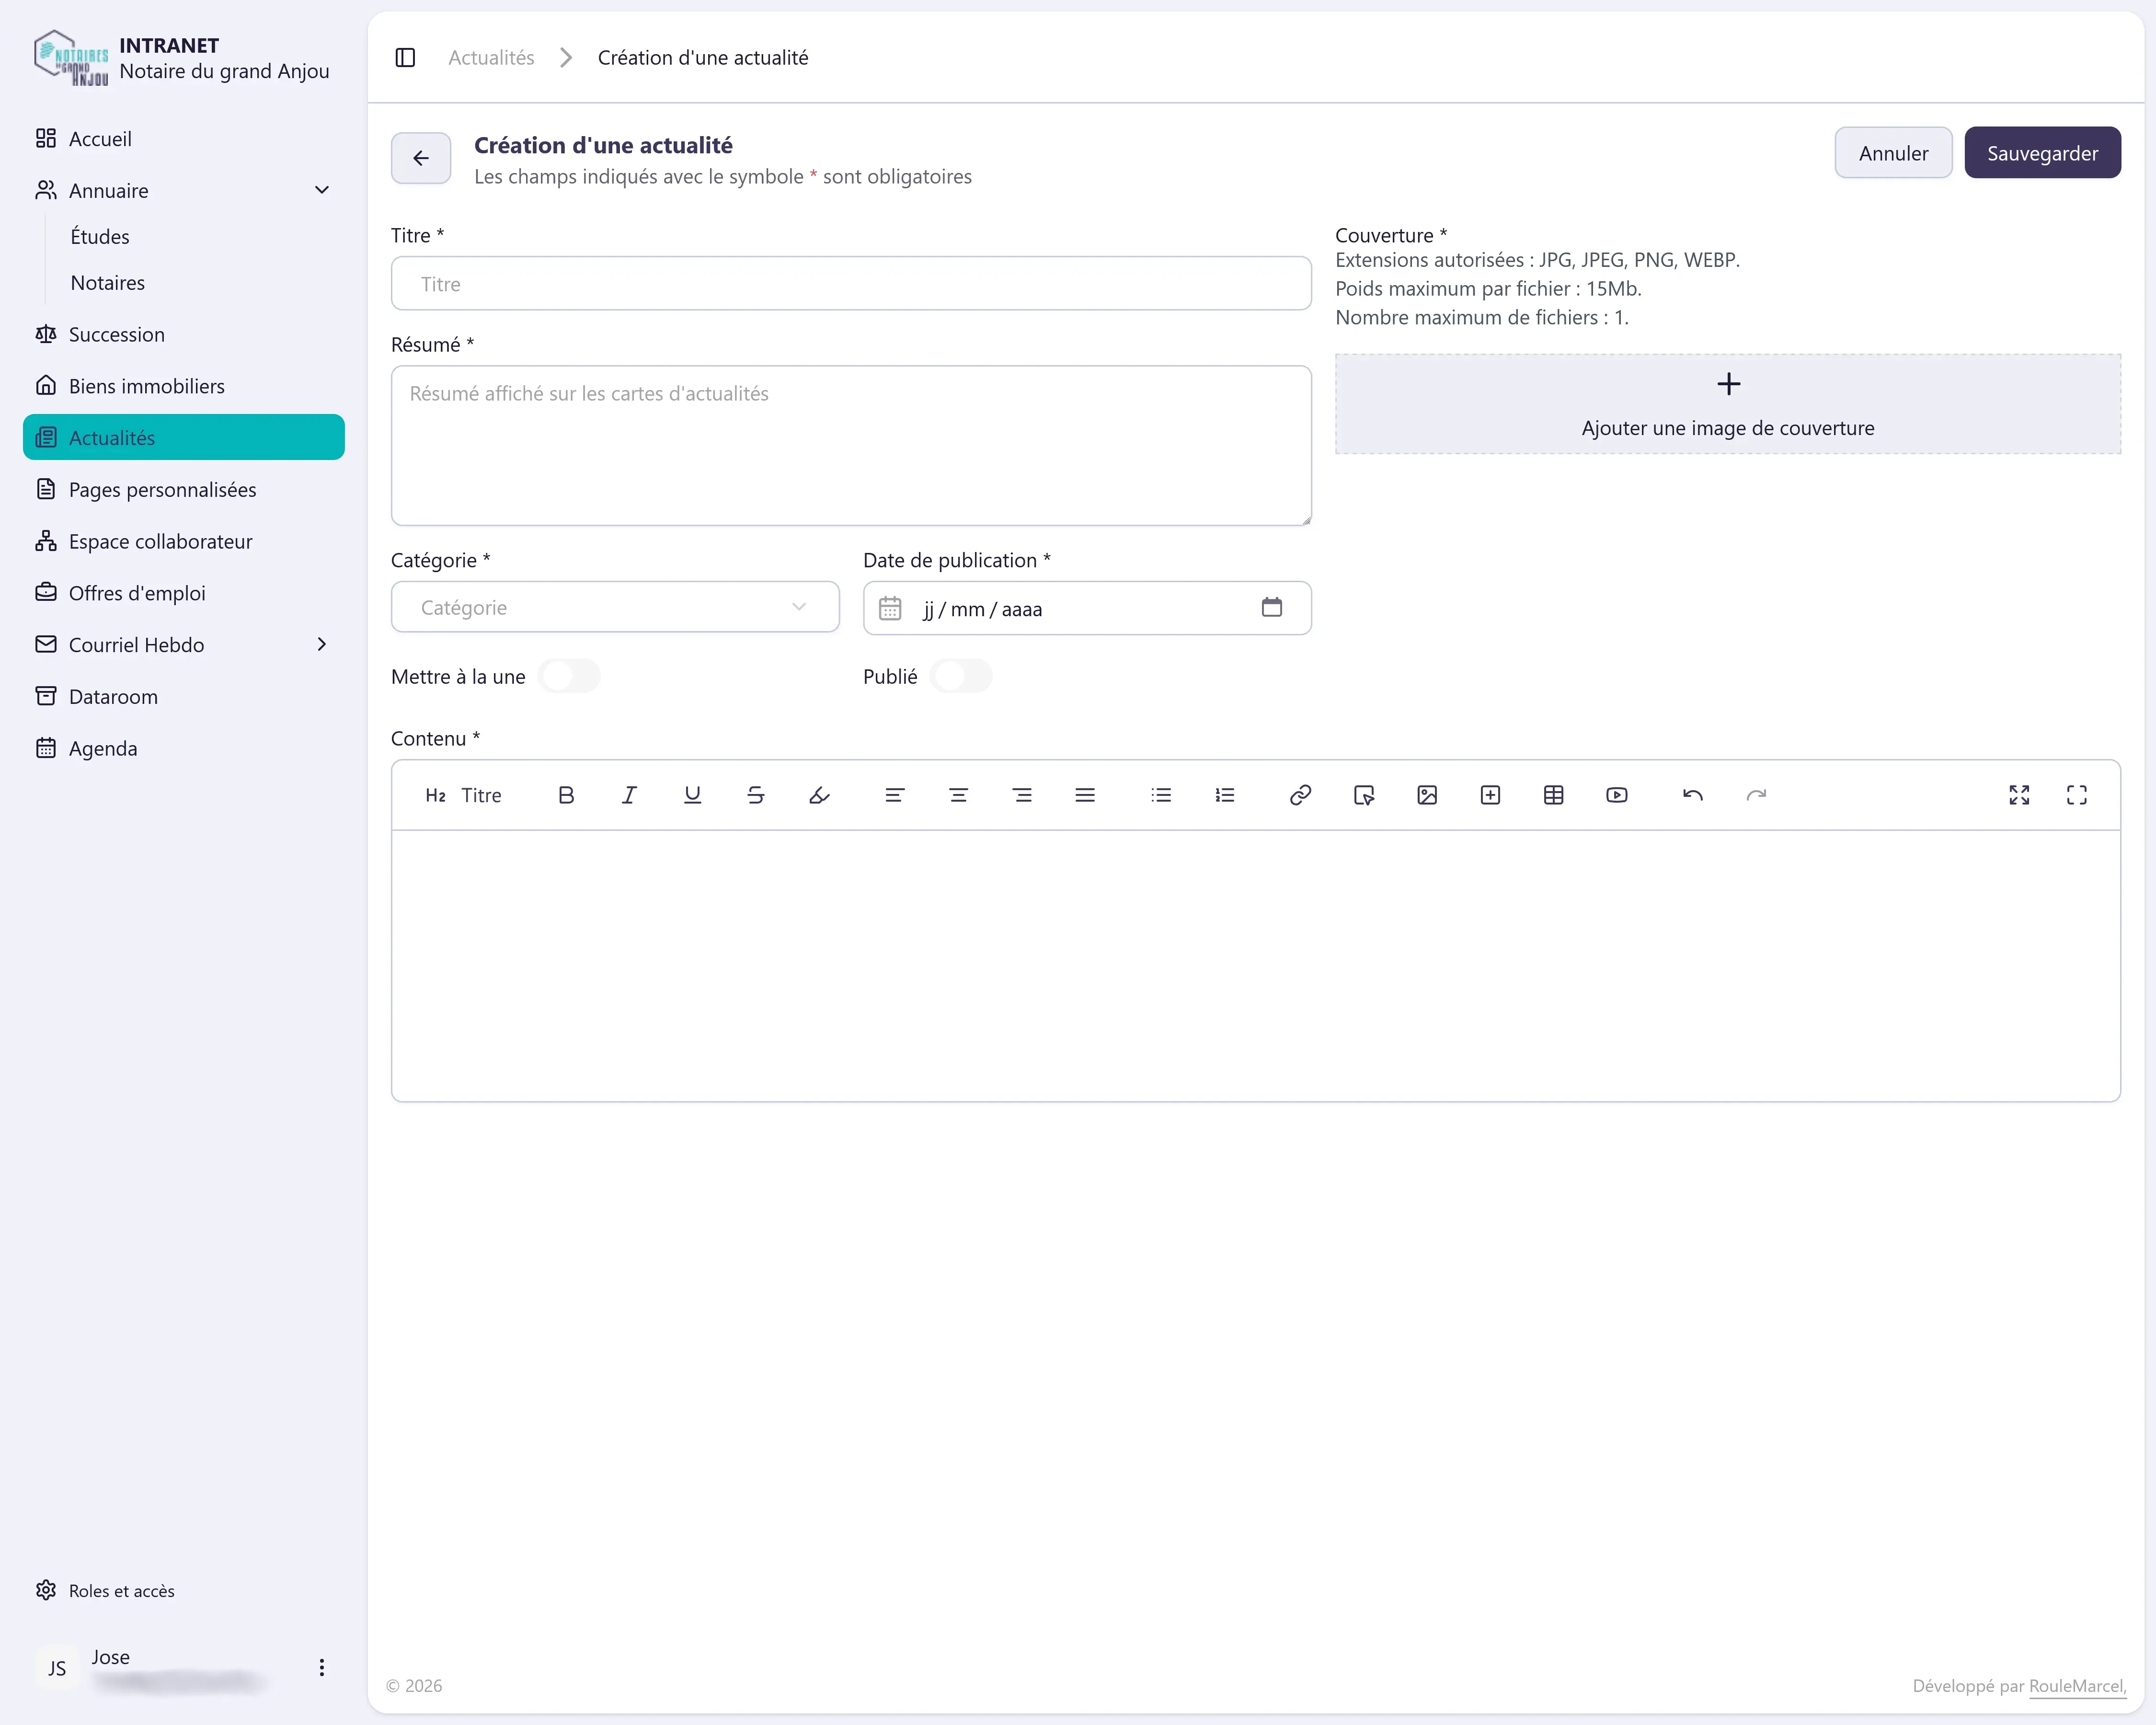The image size is (2156, 1725).
Task: Open the Catégorie dropdown
Action: point(615,607)
